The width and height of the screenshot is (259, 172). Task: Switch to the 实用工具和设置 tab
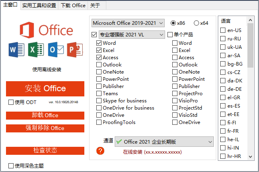tap(39, 6)
